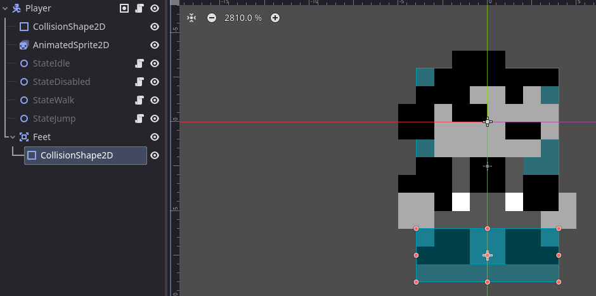Image resolution: width=596 pixels, height=296 pixels.
Task: Select the StateDisabled node
Action: click(62, 82)
